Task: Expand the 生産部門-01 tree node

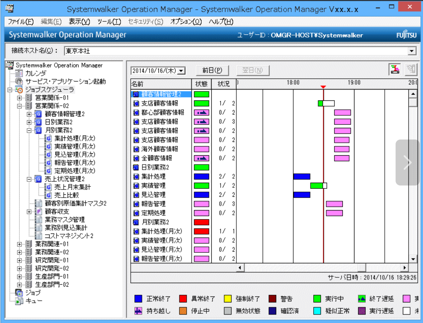Action: pos(19,277)
